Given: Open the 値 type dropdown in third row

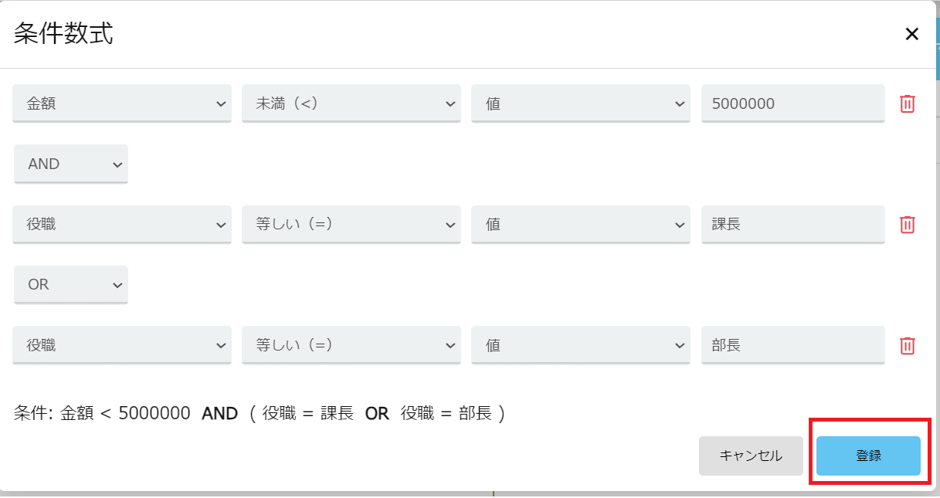Looking at the screenshot, I should [581, 345].
